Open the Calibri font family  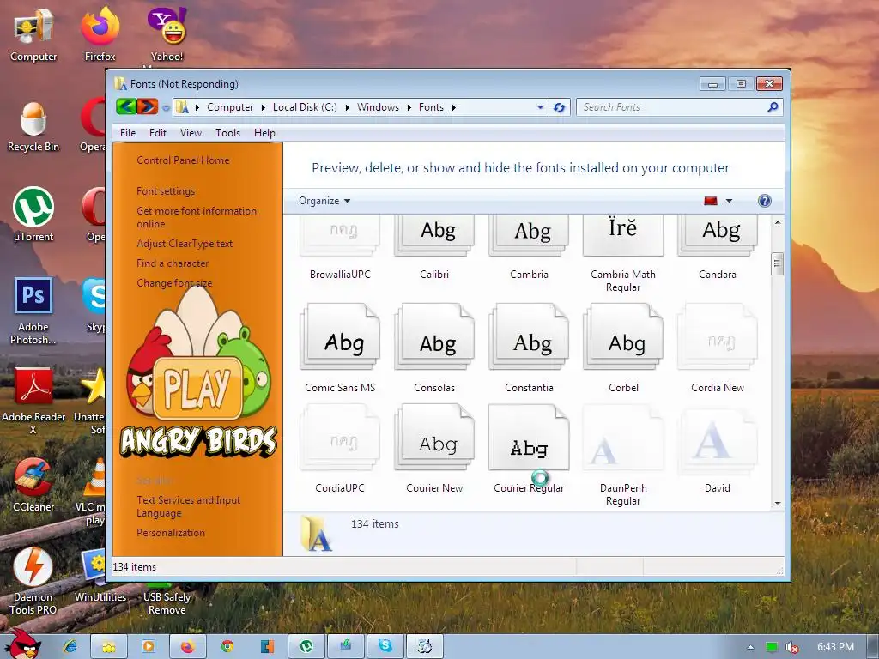(434, 237)
